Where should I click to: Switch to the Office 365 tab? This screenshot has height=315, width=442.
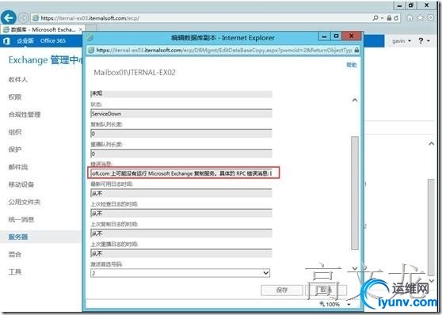(x=53, y=41)
